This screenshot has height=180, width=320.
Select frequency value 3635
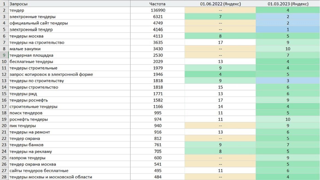click(158, 42)
